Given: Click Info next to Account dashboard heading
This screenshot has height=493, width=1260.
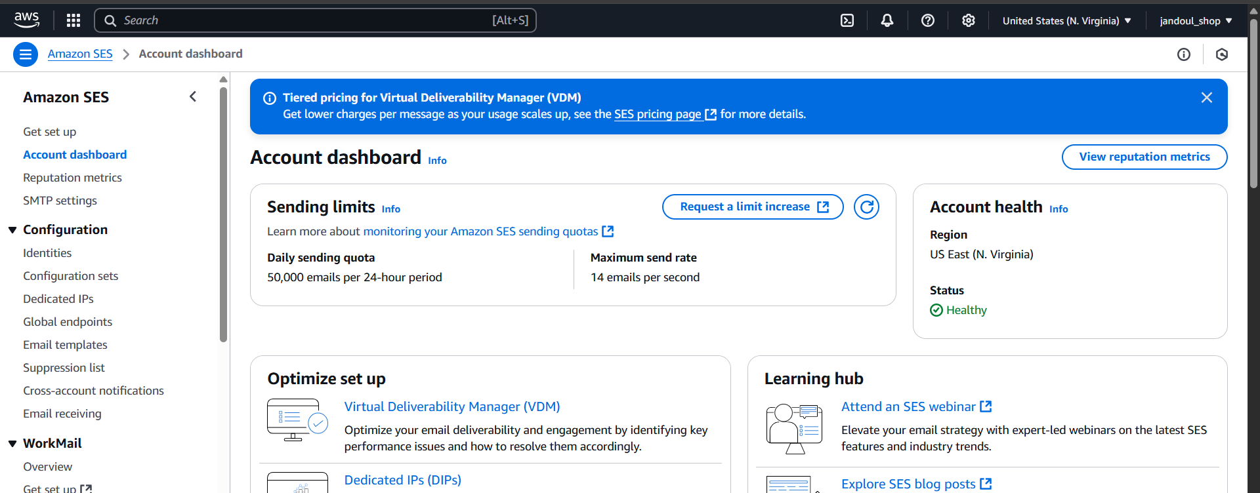Looking at the screenshot, I should [x=437, y=161].
